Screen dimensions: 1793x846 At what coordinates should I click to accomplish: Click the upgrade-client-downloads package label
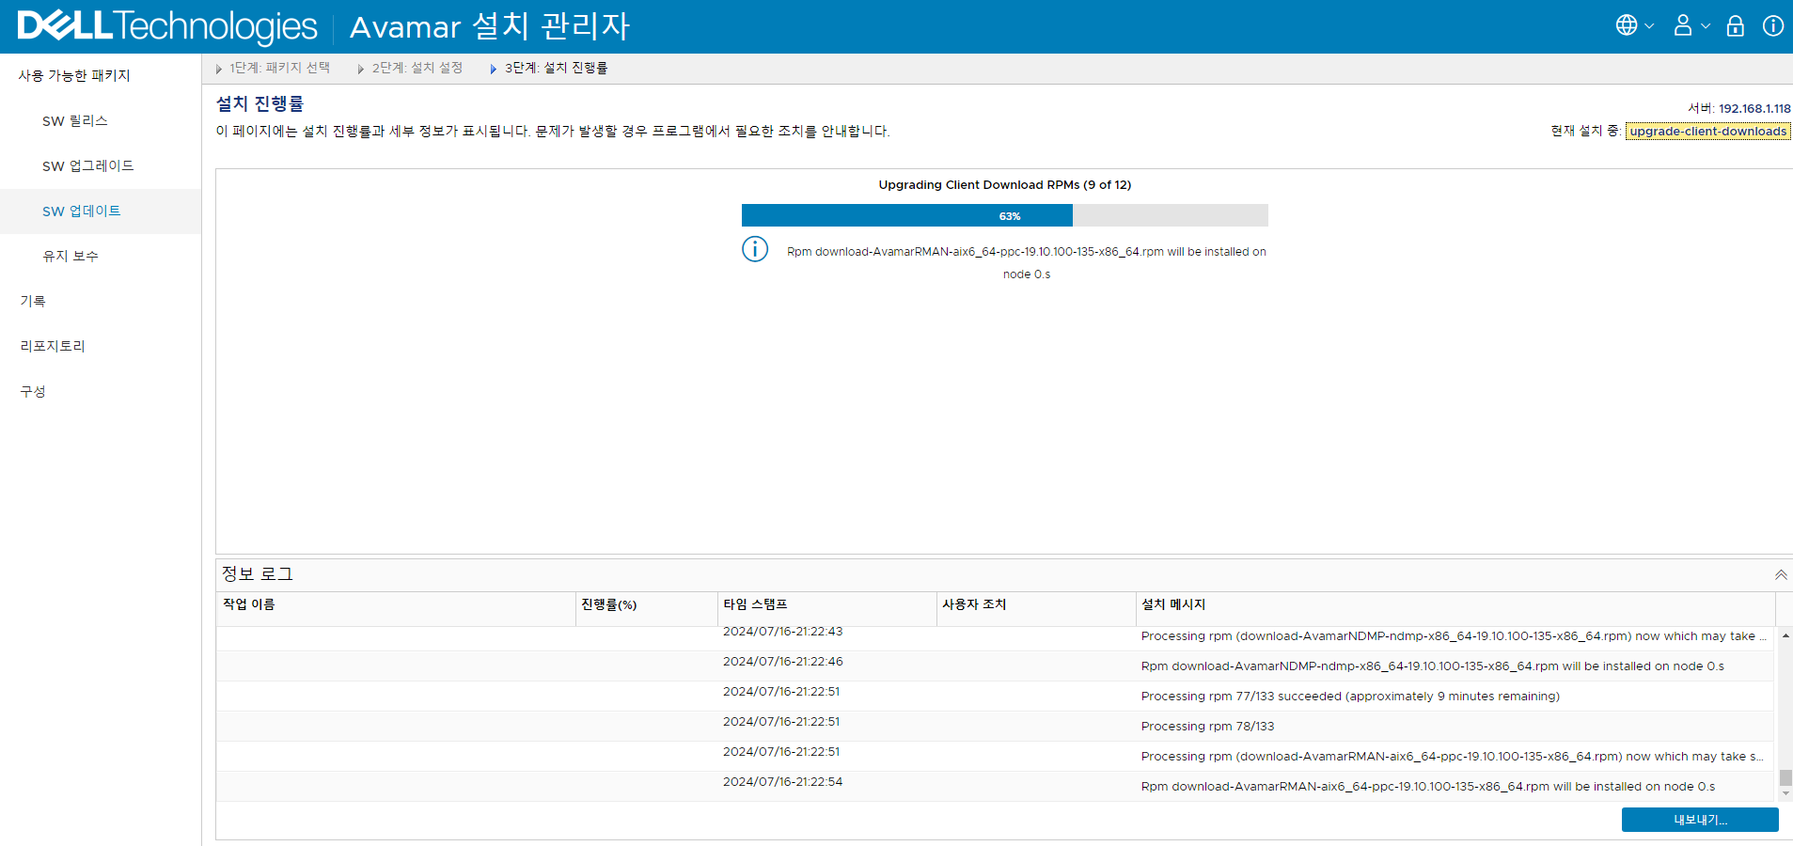[1707, 132]
